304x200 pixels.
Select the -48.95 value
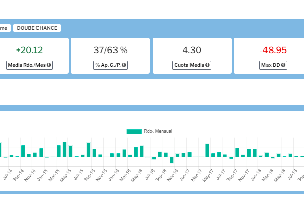[273, 50]
